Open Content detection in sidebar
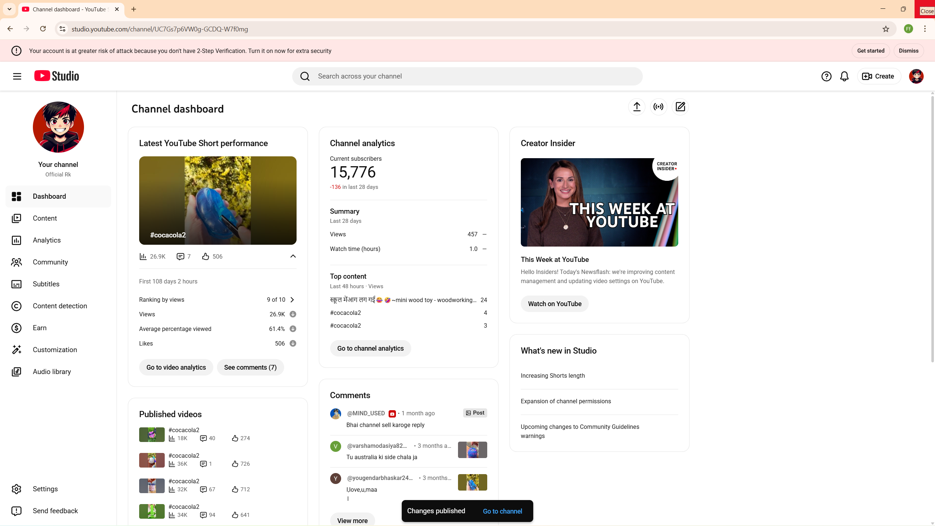Screen dimensions: 935x526 (60, 306)
